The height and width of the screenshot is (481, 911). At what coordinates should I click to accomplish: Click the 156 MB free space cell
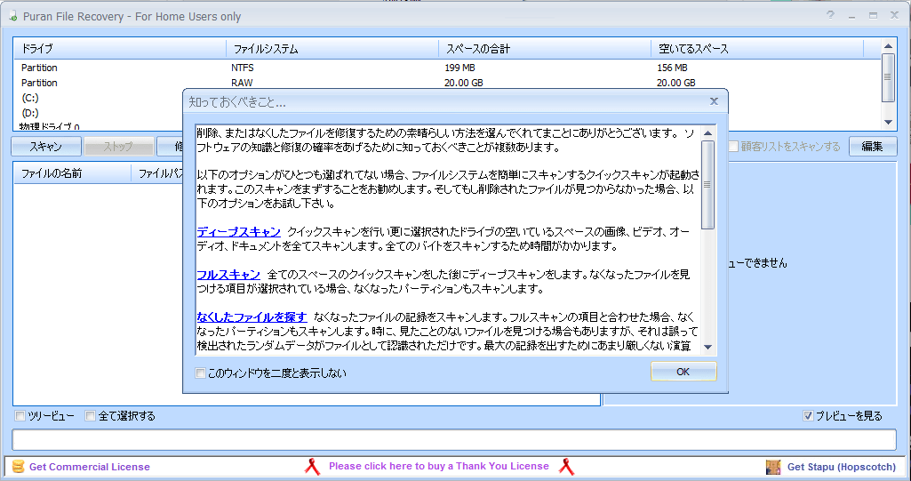(x=673, y=68)
